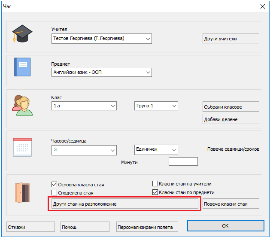
Task: Click the door classroom icon
Action: [x=22, y=192]
